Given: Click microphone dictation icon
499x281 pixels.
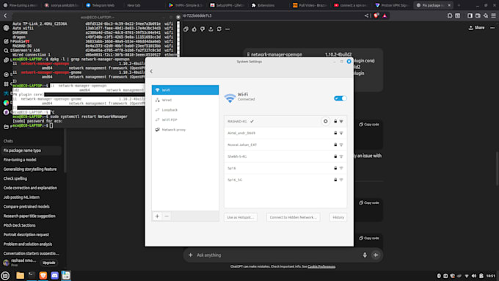Looking at the screenshot, I should point(365,255).
